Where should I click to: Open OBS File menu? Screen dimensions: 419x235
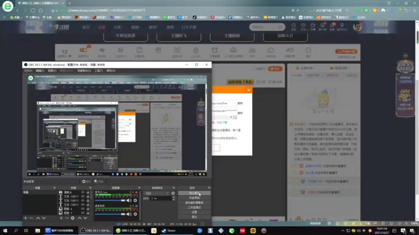coord(28,70)
